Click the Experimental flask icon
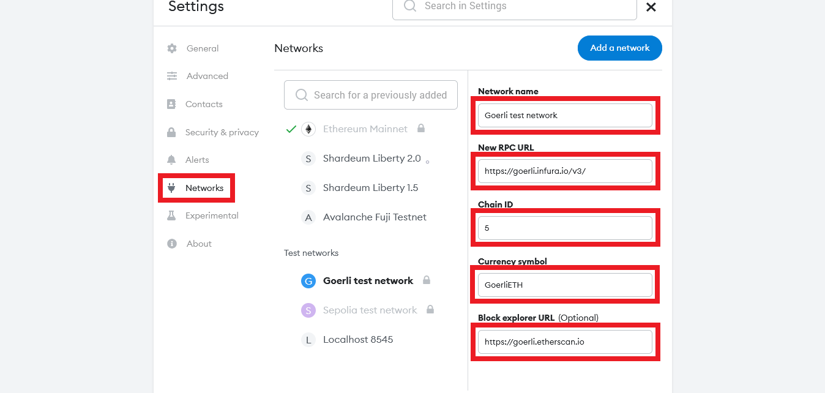This screenshot has width=825, height=393. click(x=172, y=215)
